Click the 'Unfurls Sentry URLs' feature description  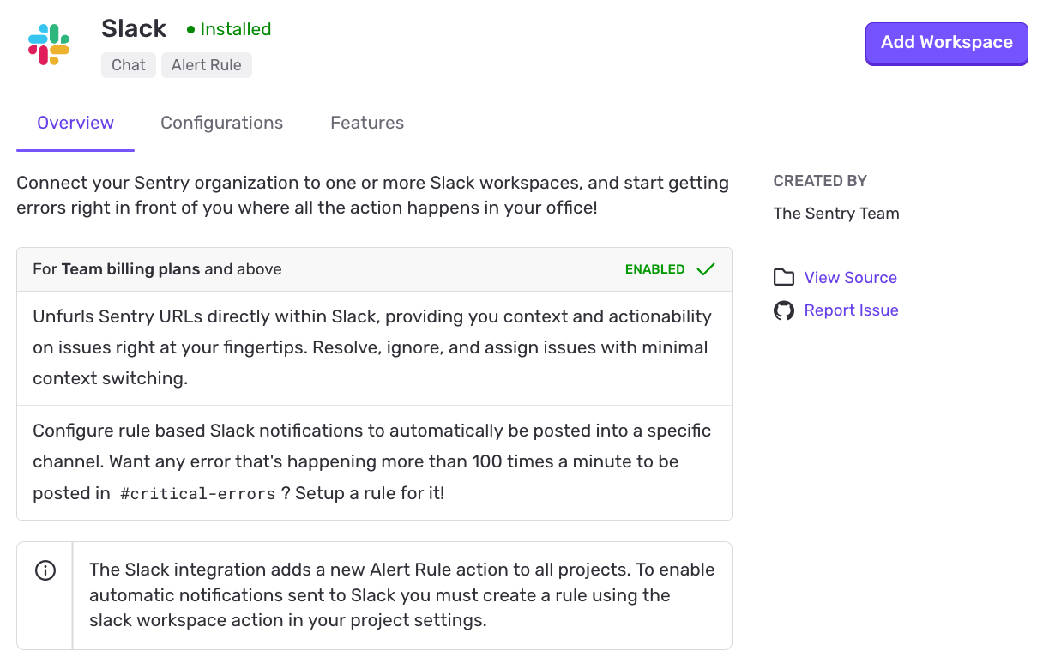(374, 347)
